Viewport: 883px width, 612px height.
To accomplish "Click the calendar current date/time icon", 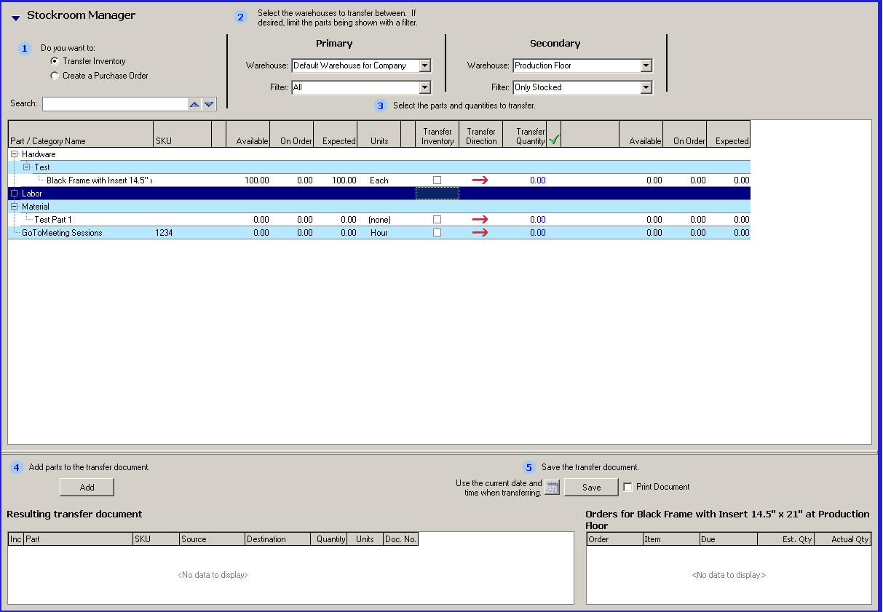I will [553, 488].
